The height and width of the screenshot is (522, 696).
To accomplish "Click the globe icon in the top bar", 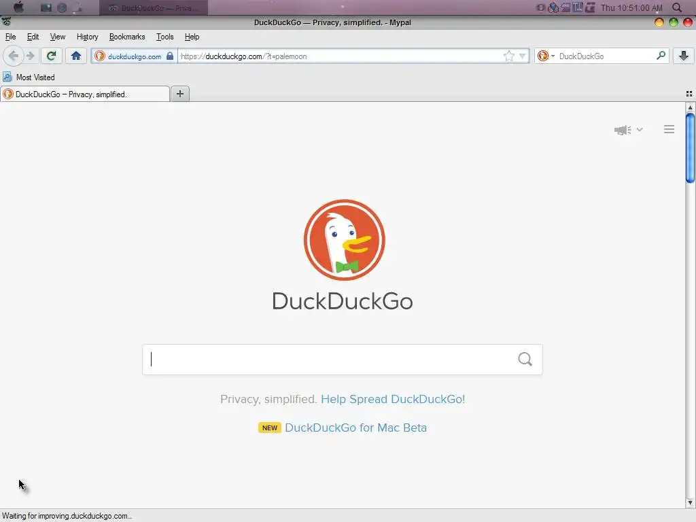I will coord(62,7).
